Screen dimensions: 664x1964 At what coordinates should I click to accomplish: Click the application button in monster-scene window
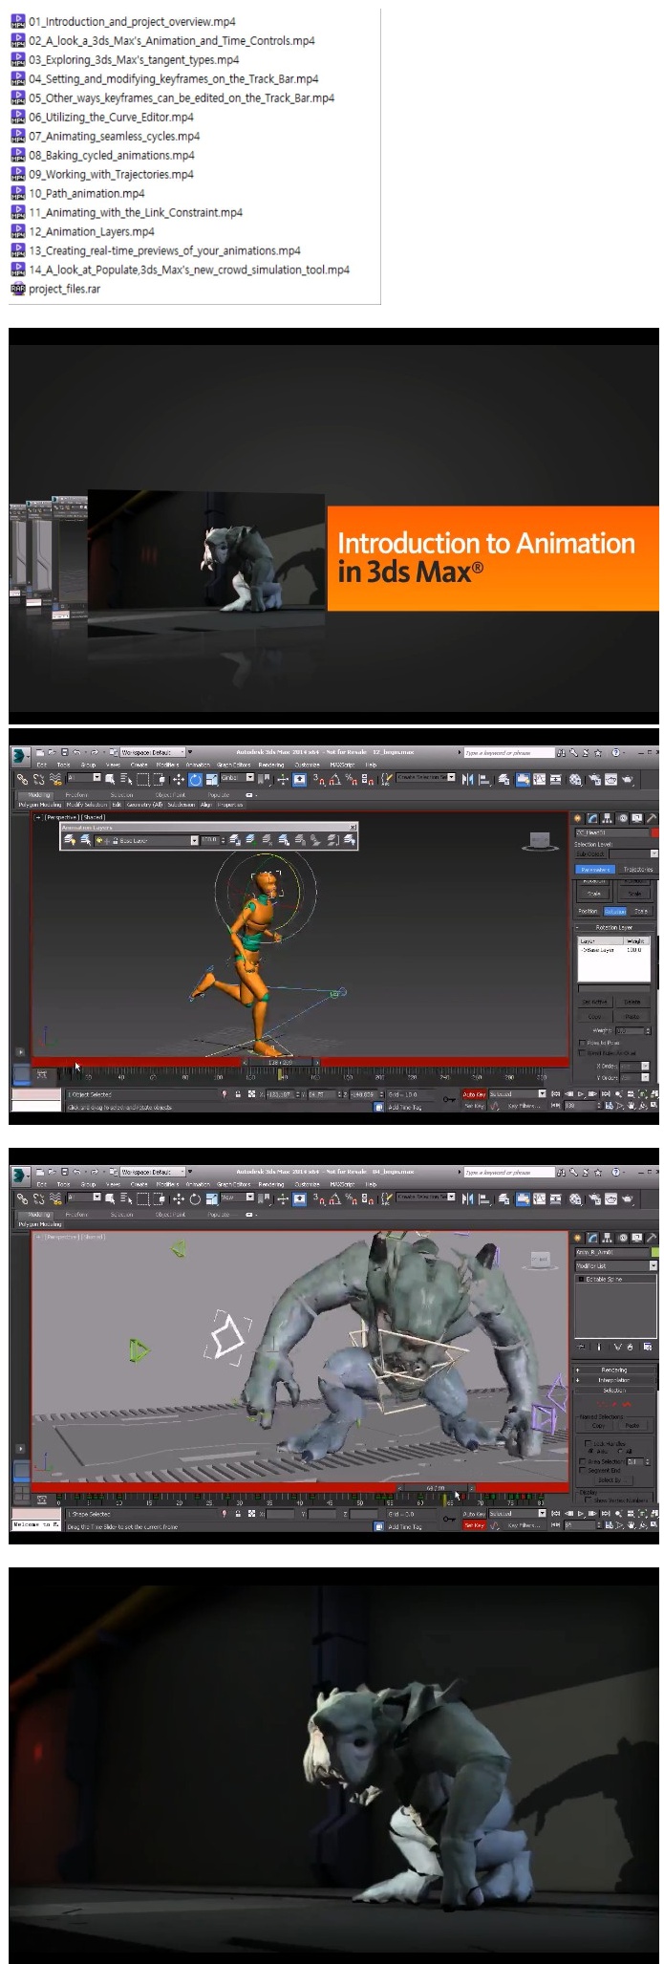(x=19, y=1174)
